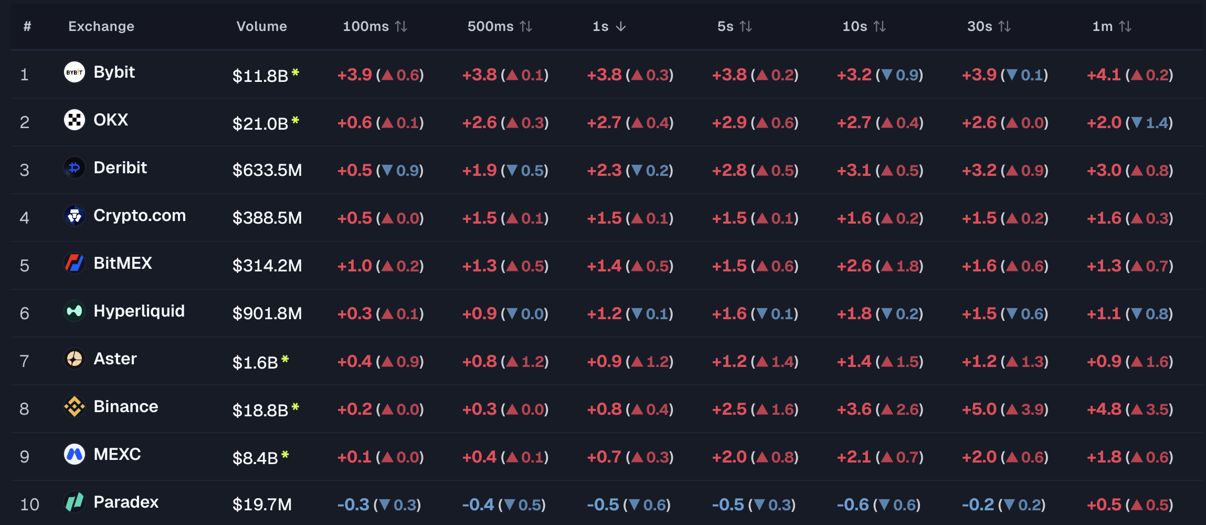The width and height of the screenshot is (1206, 525).
Task: Click the sort arrows next to 100ms
Action: tap(401, 26)
